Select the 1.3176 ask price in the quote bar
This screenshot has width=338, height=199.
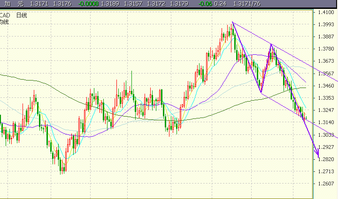tap(62, 4)
